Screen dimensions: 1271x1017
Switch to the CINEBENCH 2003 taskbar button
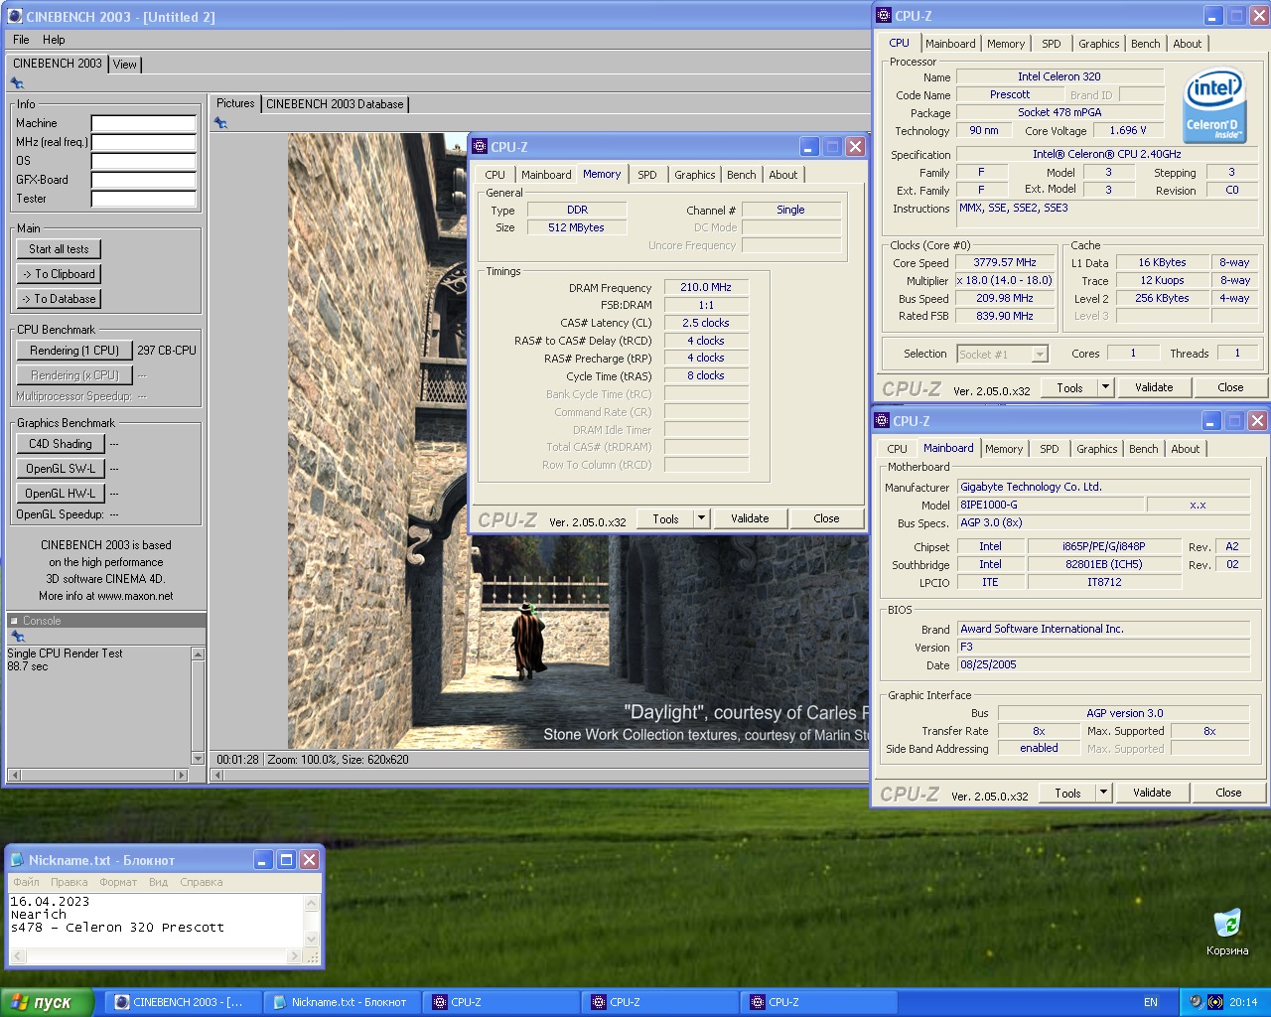[x=183, y=1002]
